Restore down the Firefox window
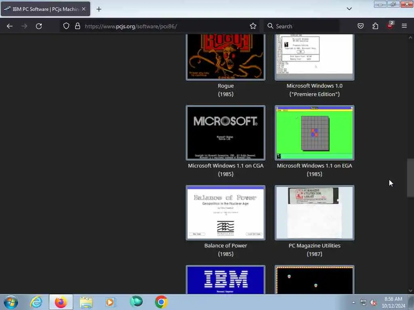The height and width of the screenshot is (310, 414). point(393,4)
